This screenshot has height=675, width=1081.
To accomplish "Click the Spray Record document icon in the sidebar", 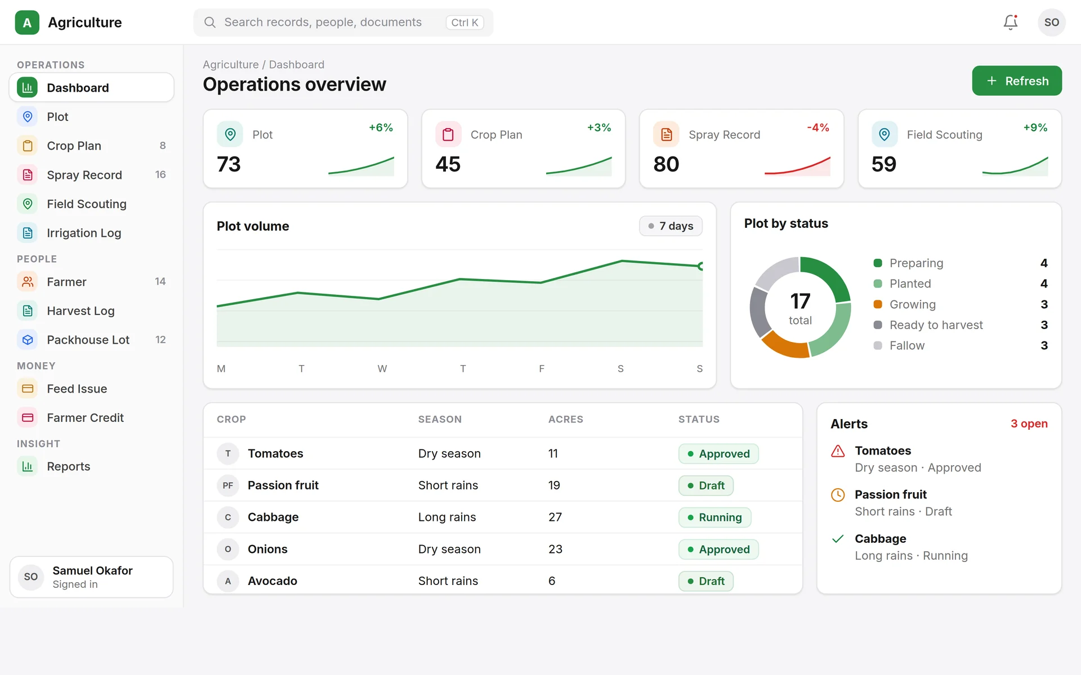I will 28,175.
